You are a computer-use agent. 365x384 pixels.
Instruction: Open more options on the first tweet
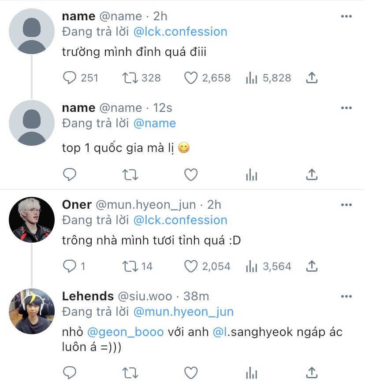point(346,16)
